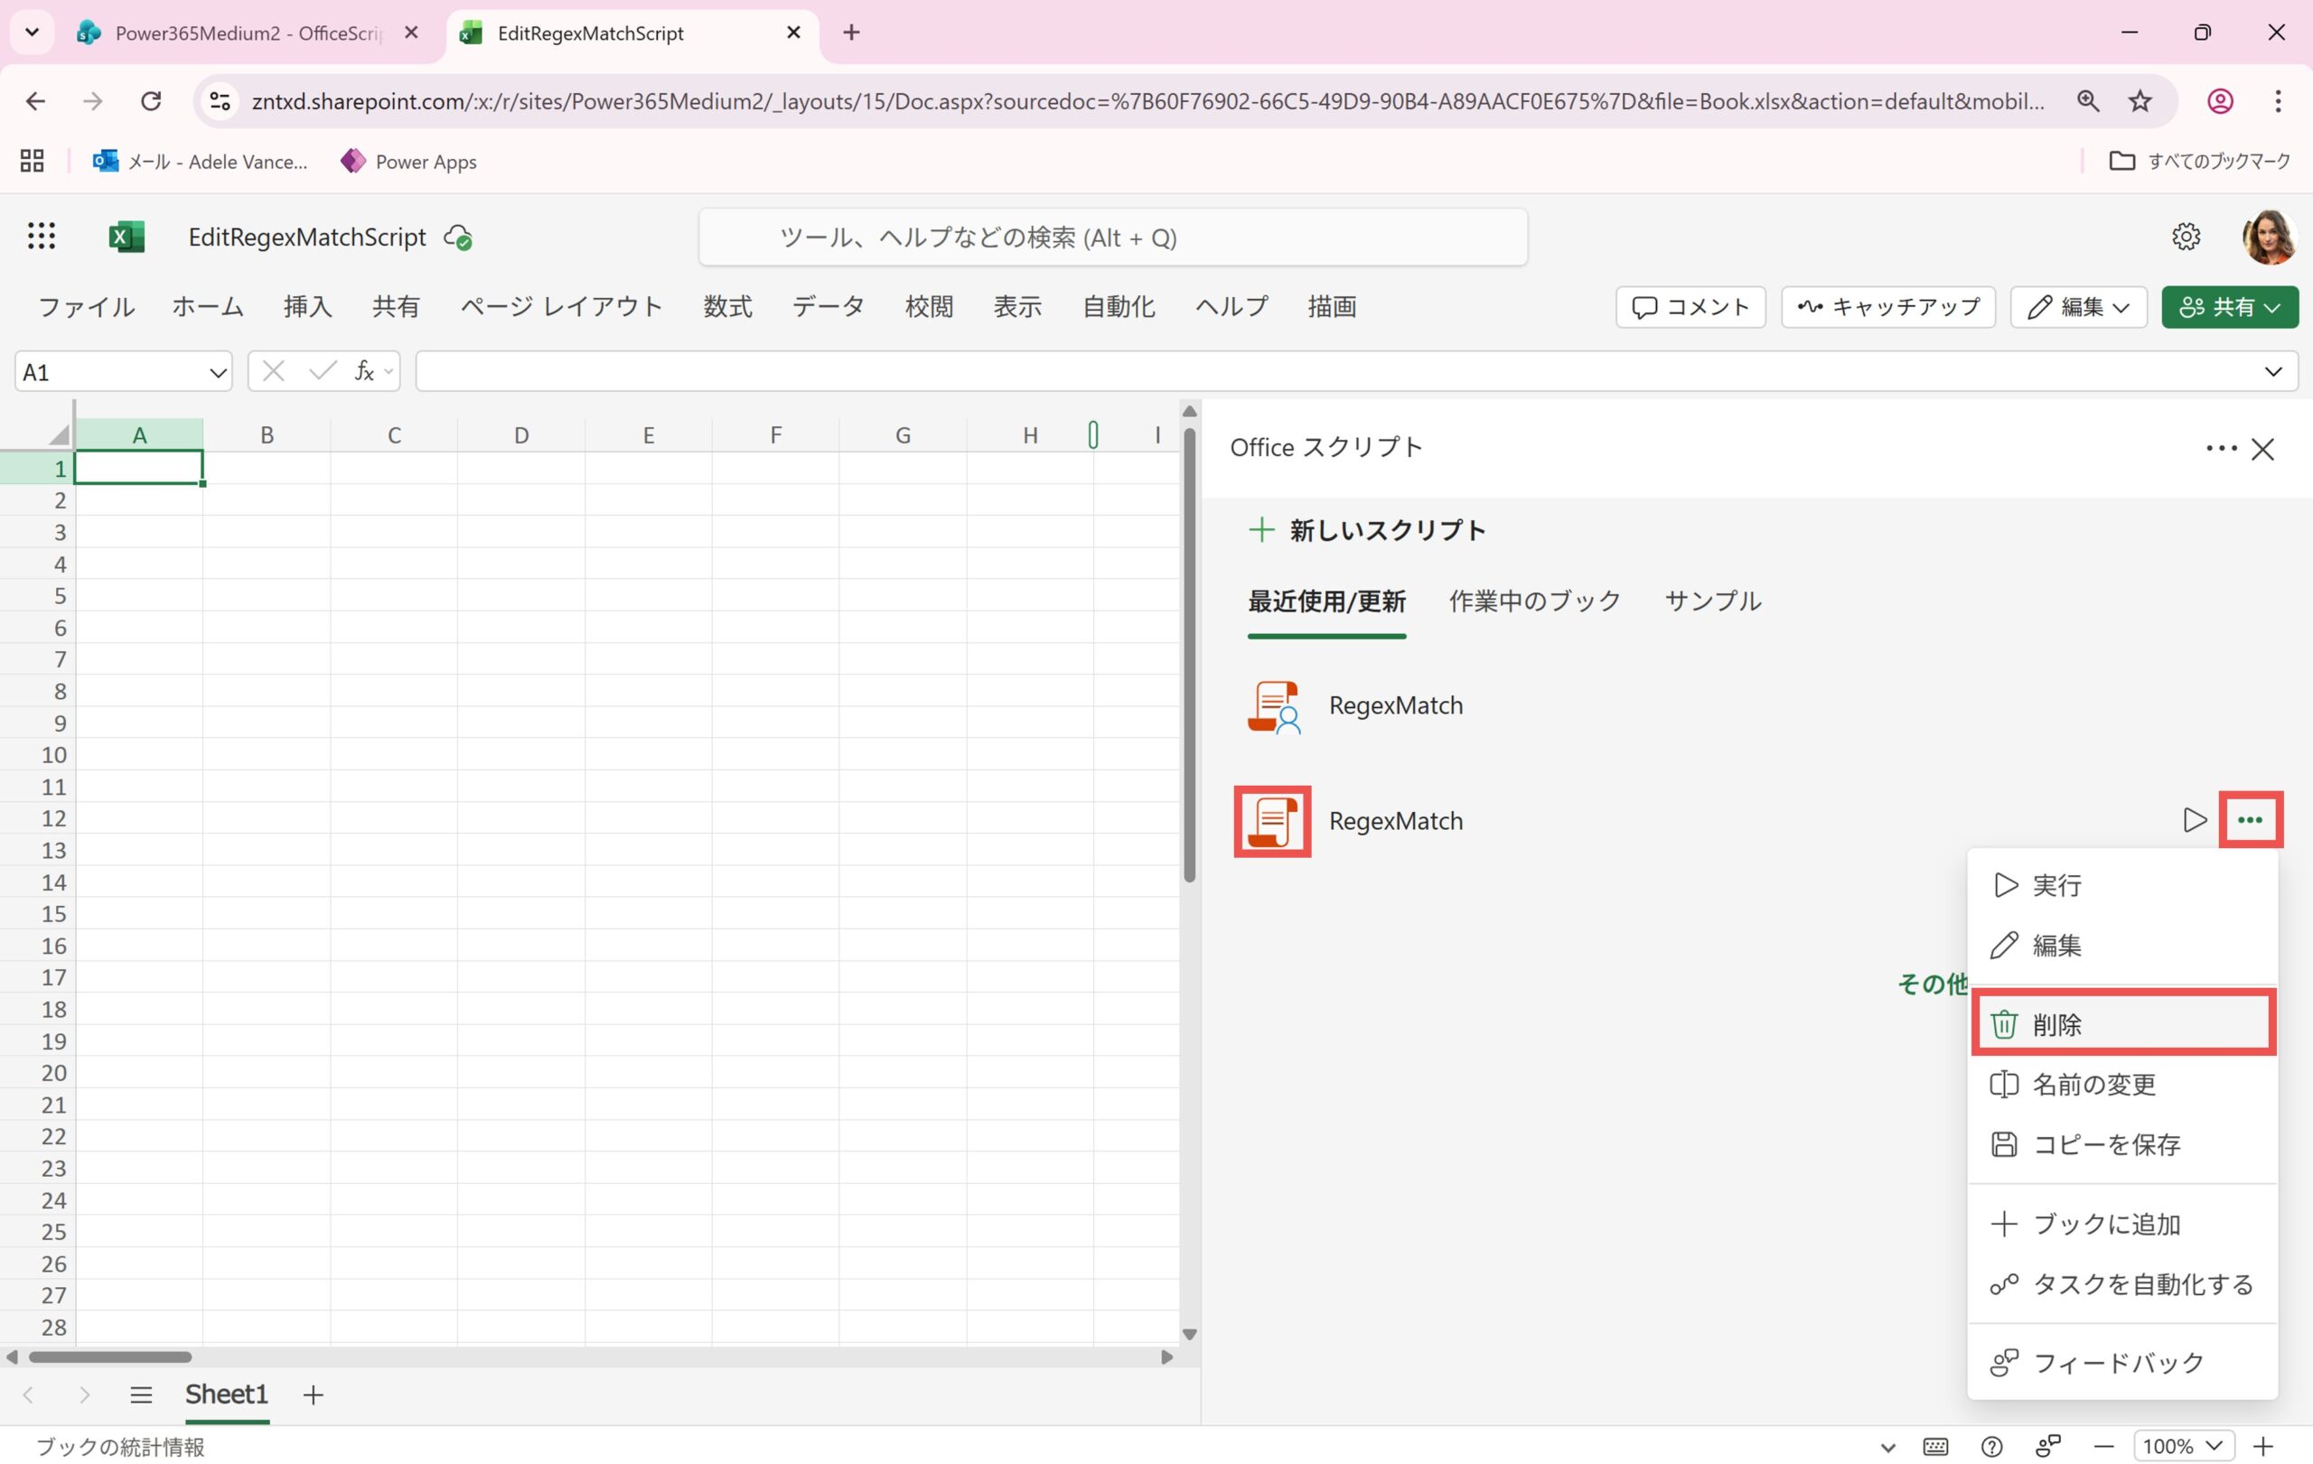Viewport: 2313px width, 1464px height.
Task: Click the zoom in plus on status bar
Action: tap(2264, 1446)
